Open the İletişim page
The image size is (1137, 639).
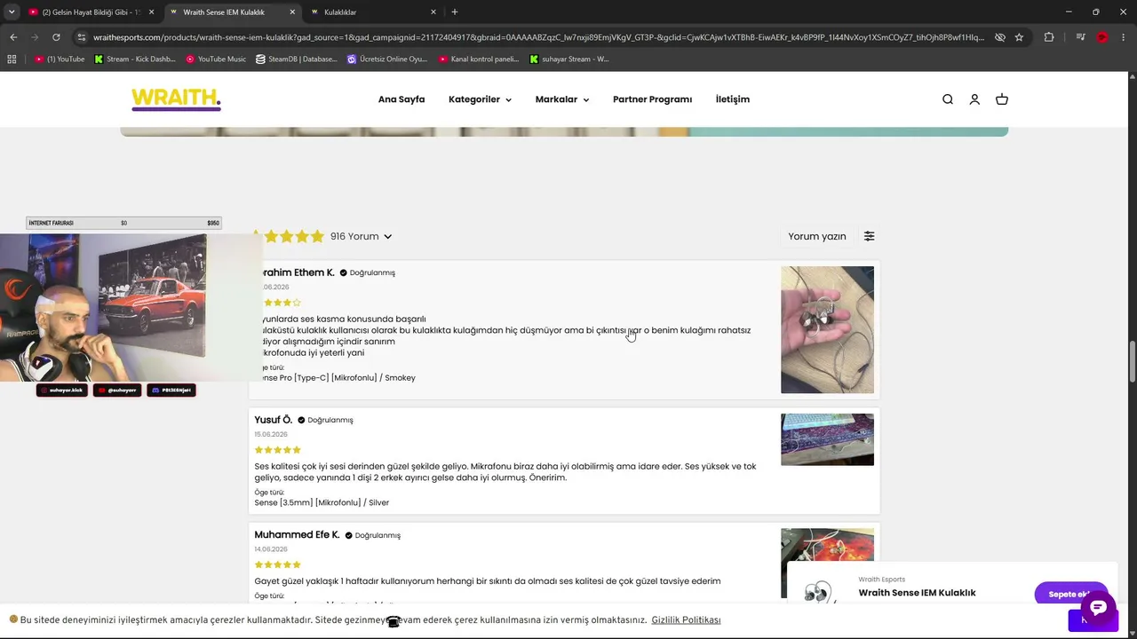click(733, 99)
